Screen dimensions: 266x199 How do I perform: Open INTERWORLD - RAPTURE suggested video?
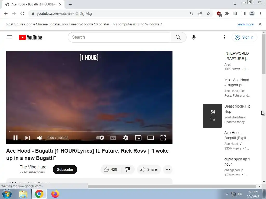237,56
